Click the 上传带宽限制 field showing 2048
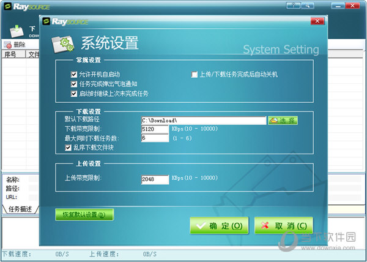This screenshot has width=367, height=262. tap(155, 179)
